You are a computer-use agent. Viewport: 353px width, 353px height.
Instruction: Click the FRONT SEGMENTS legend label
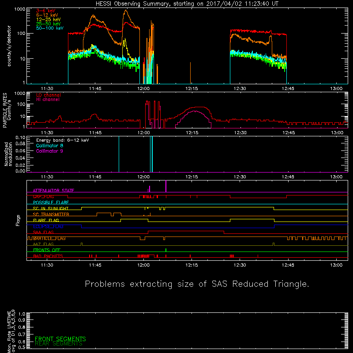(x=60, y=339)
